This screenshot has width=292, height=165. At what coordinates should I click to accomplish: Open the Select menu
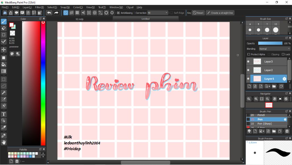point(52,7)
